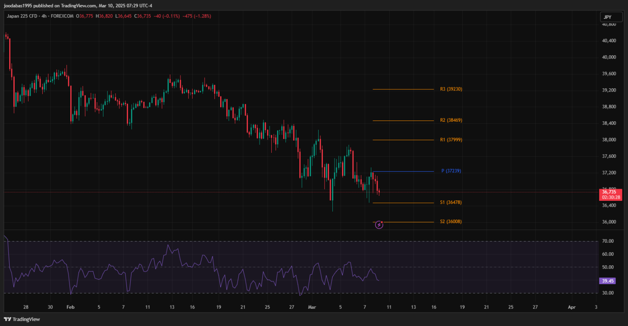Select the R3 (39230) pivot label
The width and height of the screenshot is (628, 326).
click(x=451, y=89)
